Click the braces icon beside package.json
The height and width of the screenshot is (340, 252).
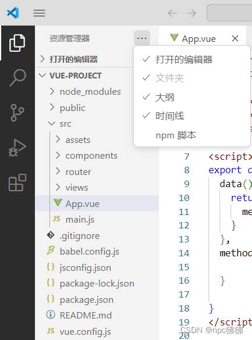click(51, 299)
